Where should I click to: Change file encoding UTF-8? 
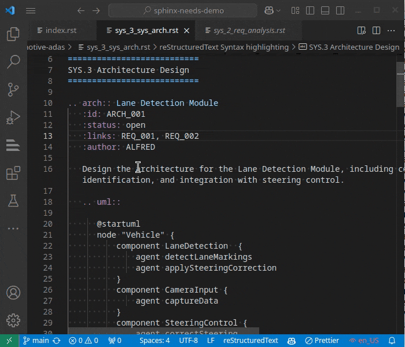coord(188,341)
